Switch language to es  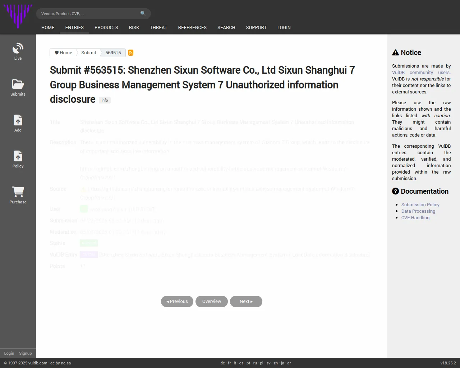241,363
